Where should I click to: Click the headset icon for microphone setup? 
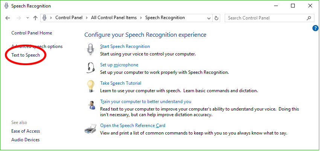pyautogui.click(x=91, y=68)
